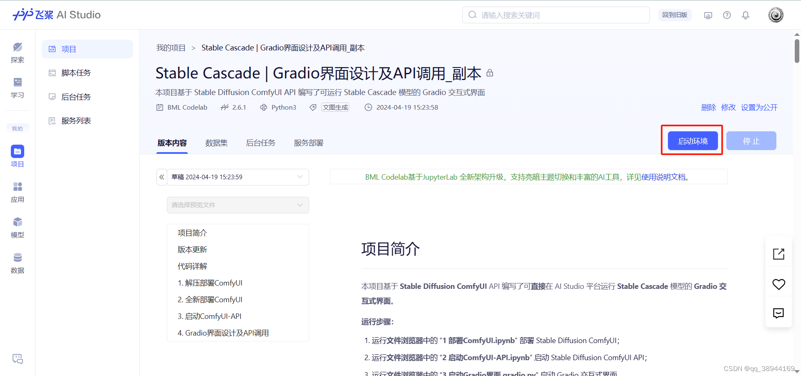Focus the search keyword input field

556,15
